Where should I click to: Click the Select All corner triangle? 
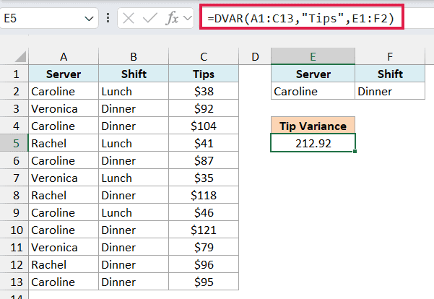click(21, 56)
